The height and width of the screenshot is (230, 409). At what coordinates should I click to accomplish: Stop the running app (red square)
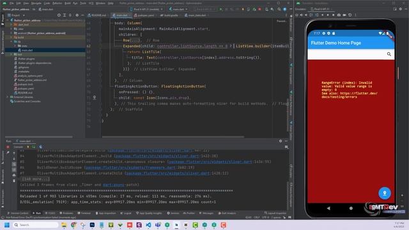(259, 9)
